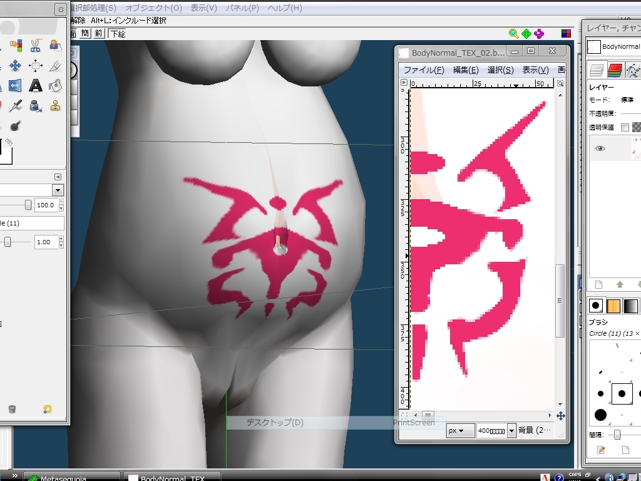Open the zoom percentage dropdown at 400
641x481 pixels.
pyautogui.click(x=511, y=431)
